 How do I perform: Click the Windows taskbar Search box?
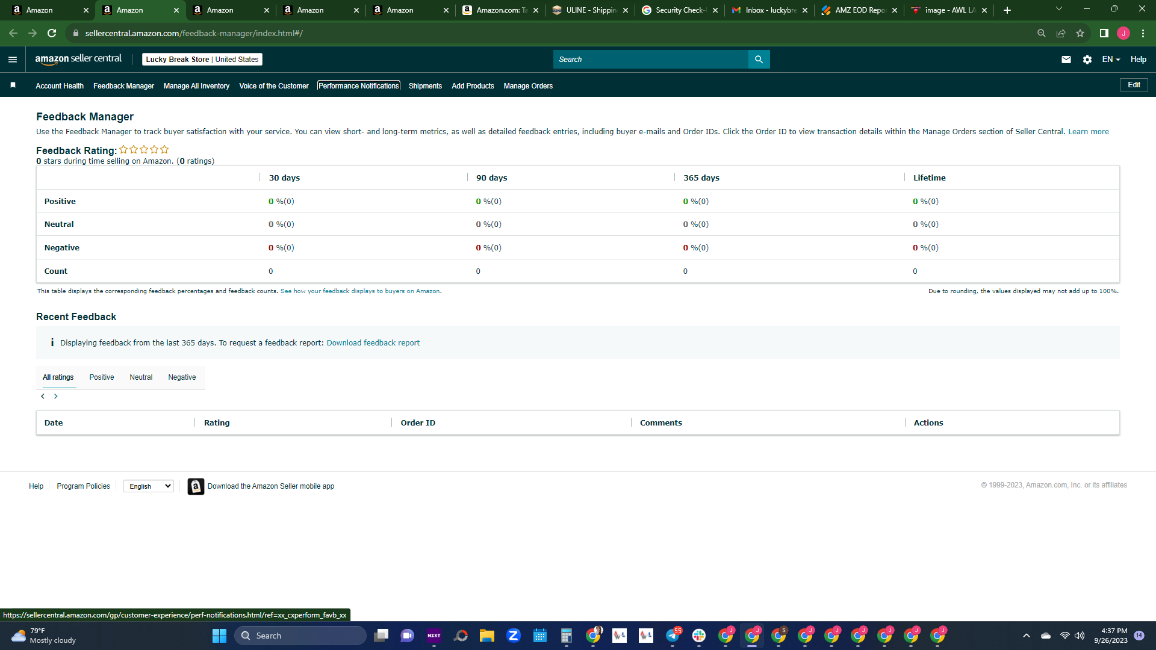(x=300, y=636)
